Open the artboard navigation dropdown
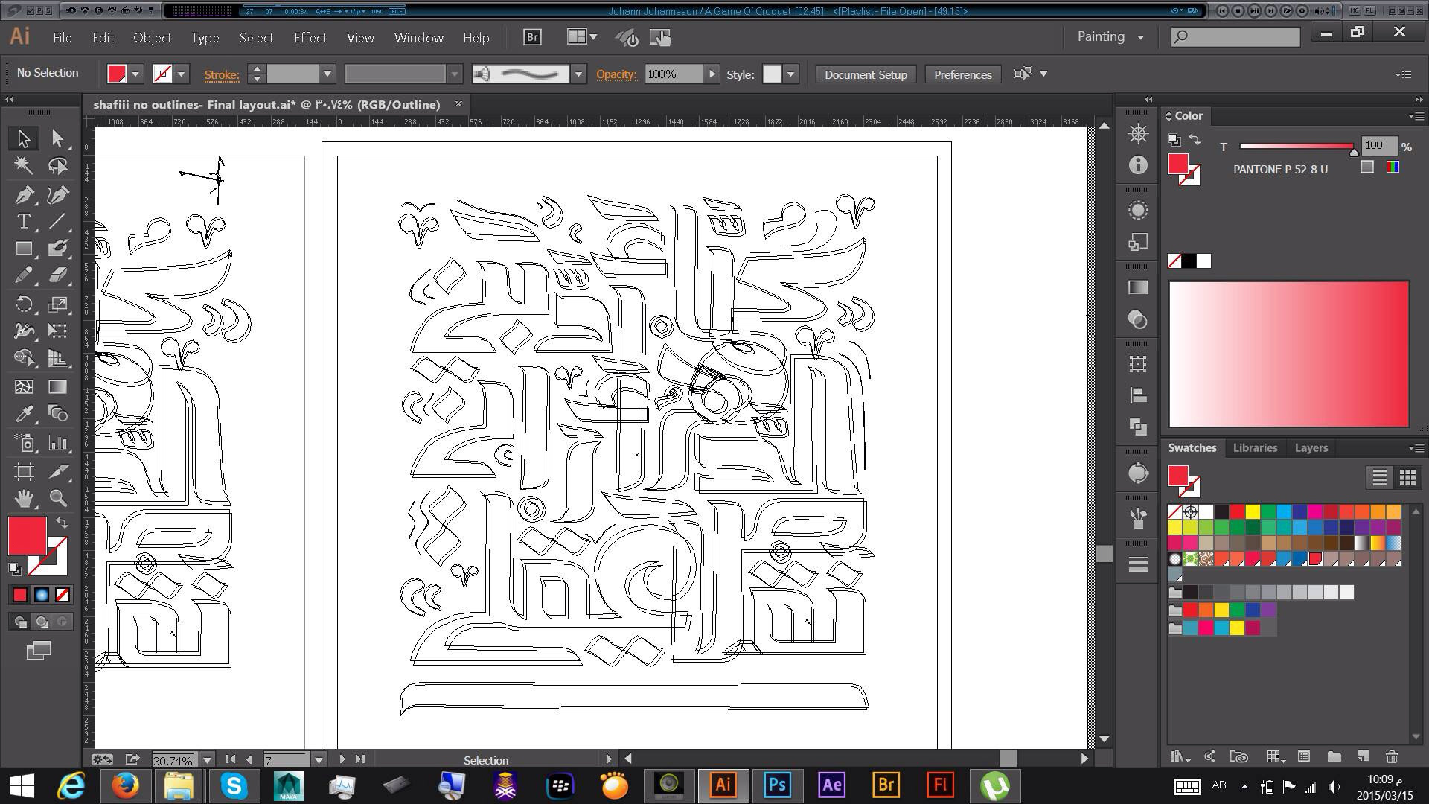Screen dimensions: 1429x804 coord(319,760)
